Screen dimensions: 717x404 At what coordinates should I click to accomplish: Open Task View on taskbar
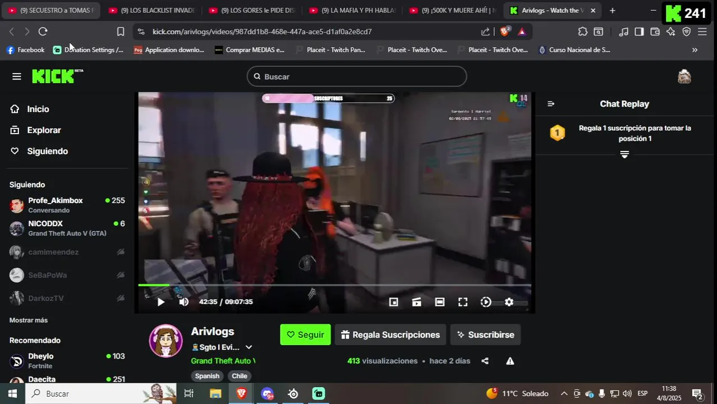pos(189,393)
